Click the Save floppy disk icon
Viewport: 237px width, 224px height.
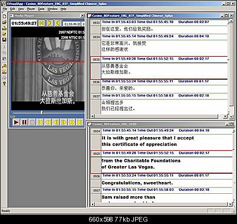pos(4,40)
